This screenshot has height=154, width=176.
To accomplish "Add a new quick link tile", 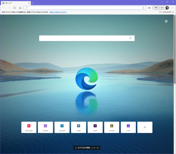I will (145, 127).
